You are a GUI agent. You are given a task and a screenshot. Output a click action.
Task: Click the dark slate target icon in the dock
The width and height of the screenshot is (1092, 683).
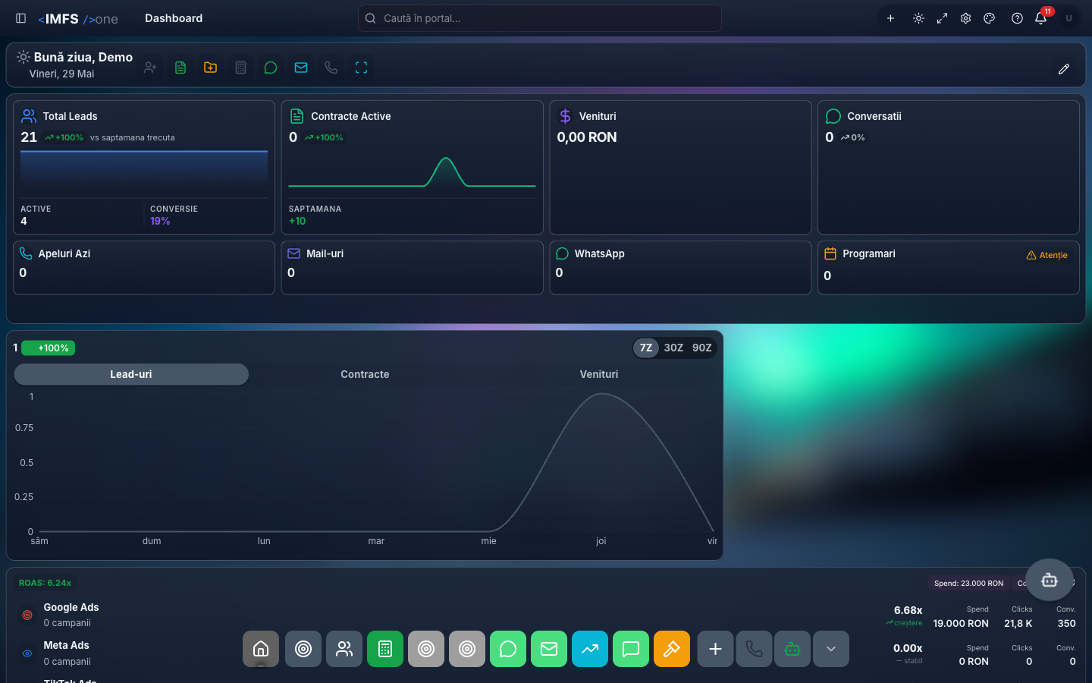[303, 649]
